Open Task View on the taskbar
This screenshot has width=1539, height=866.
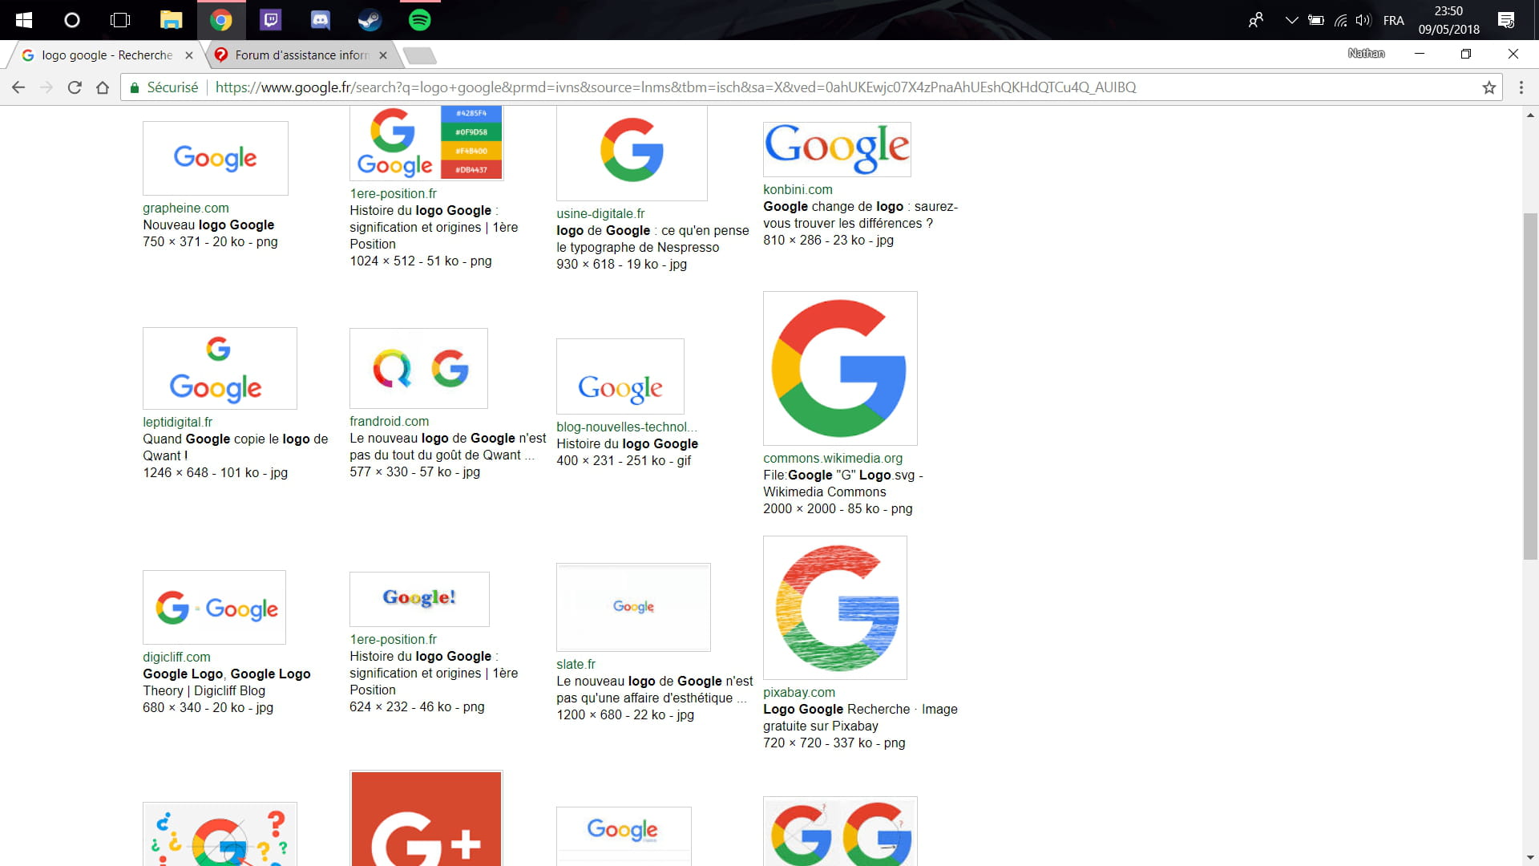coord(120,20)
